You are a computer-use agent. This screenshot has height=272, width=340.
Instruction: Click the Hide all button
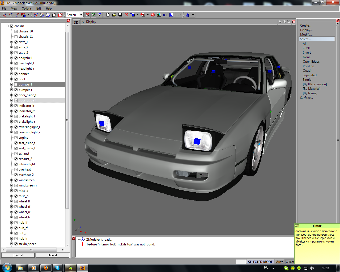[x=52, y=255]
